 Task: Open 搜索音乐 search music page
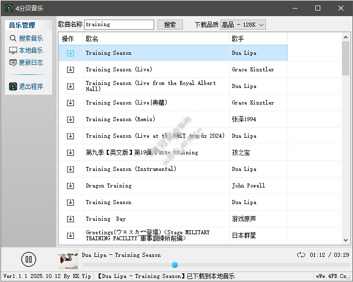point(26,38)
